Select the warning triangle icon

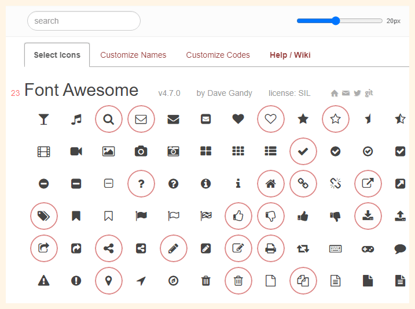tap(43, 281)
